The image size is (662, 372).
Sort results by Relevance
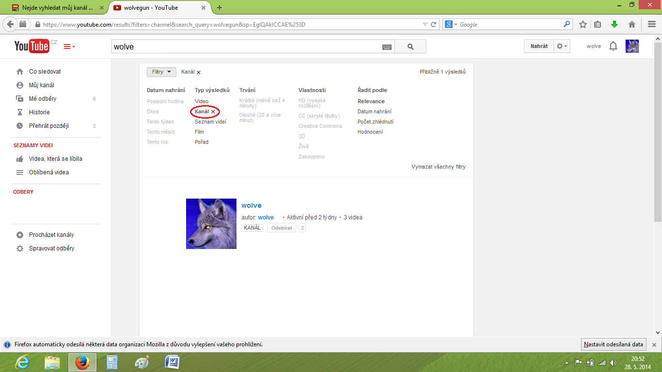[371, 101]
